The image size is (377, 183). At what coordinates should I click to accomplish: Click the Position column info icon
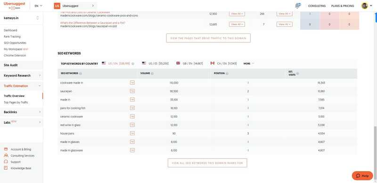(227, 74)
